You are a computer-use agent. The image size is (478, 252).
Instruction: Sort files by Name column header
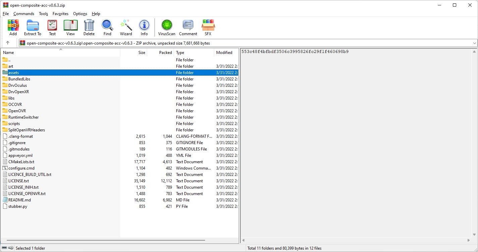coord(60,53)
